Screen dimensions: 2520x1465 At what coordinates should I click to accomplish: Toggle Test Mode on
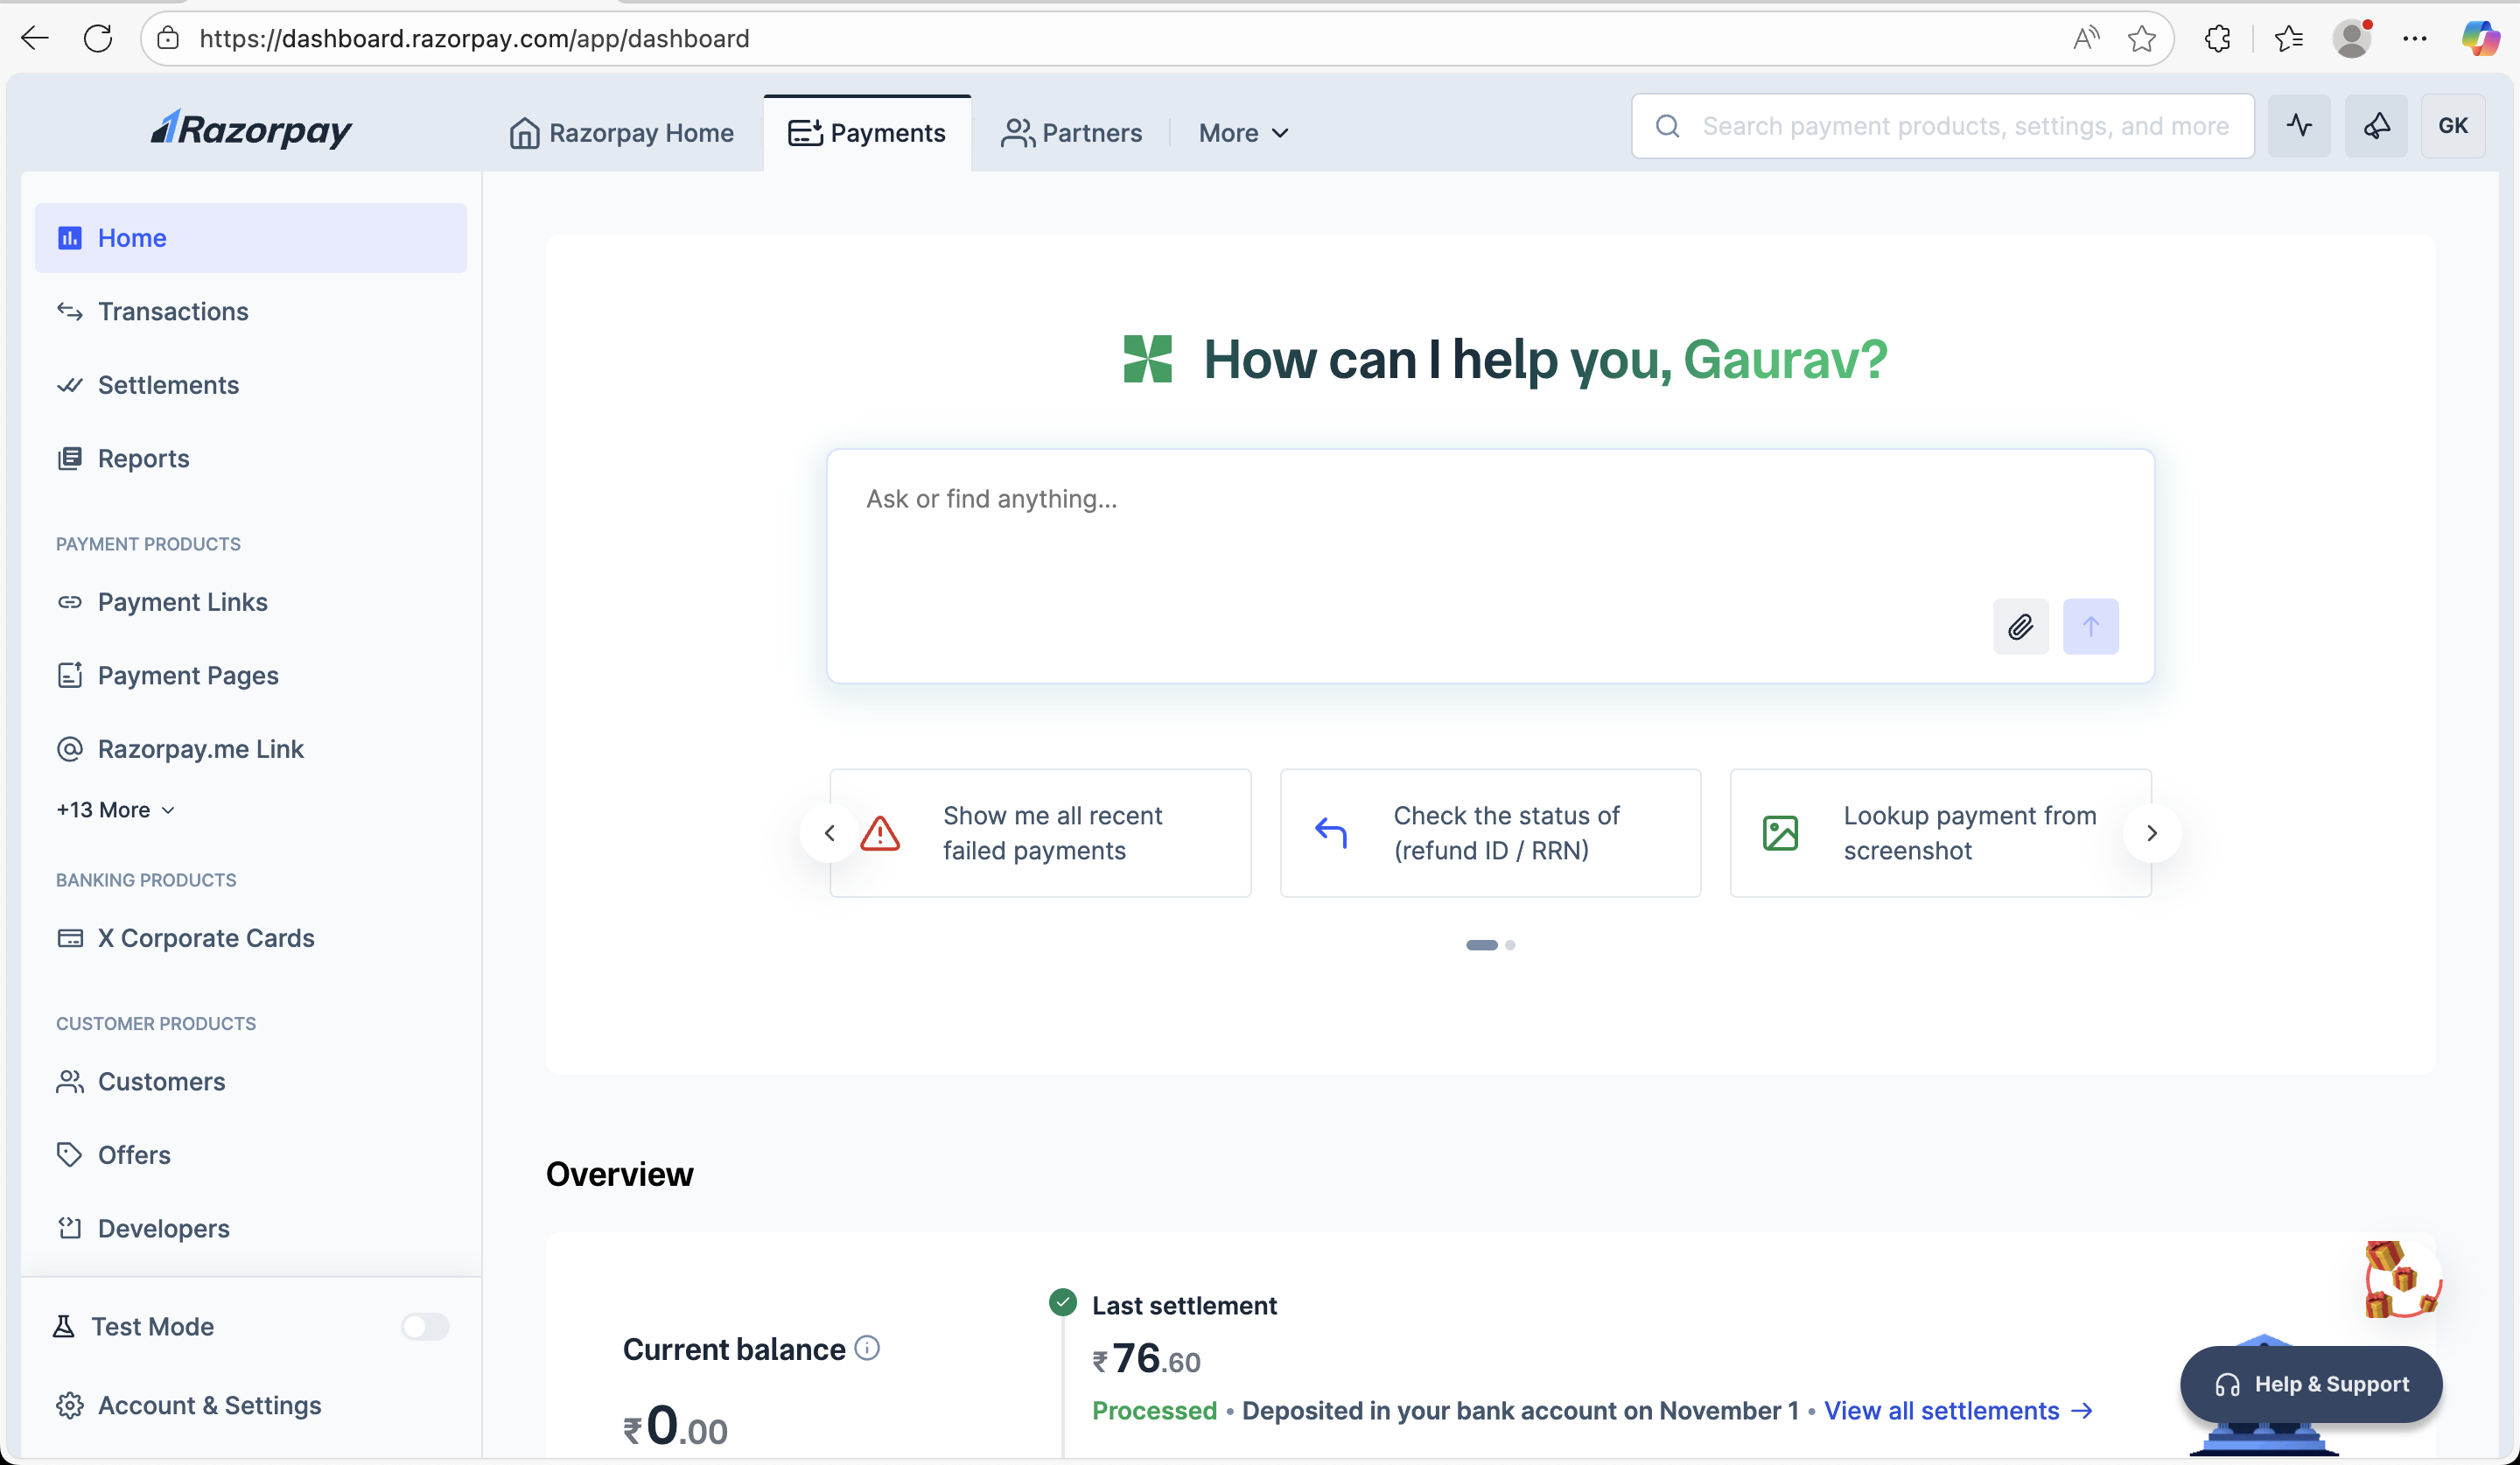(423, 1326)
